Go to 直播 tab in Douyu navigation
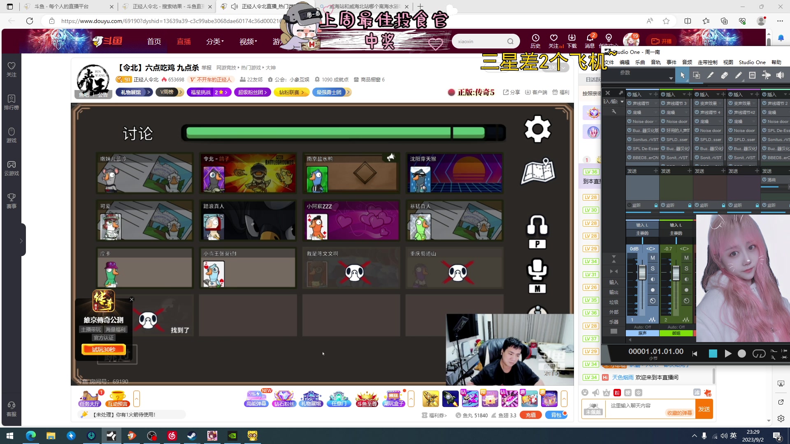This screenshot has width=790, height=444. pyautogui.click(x=184, y=42)
